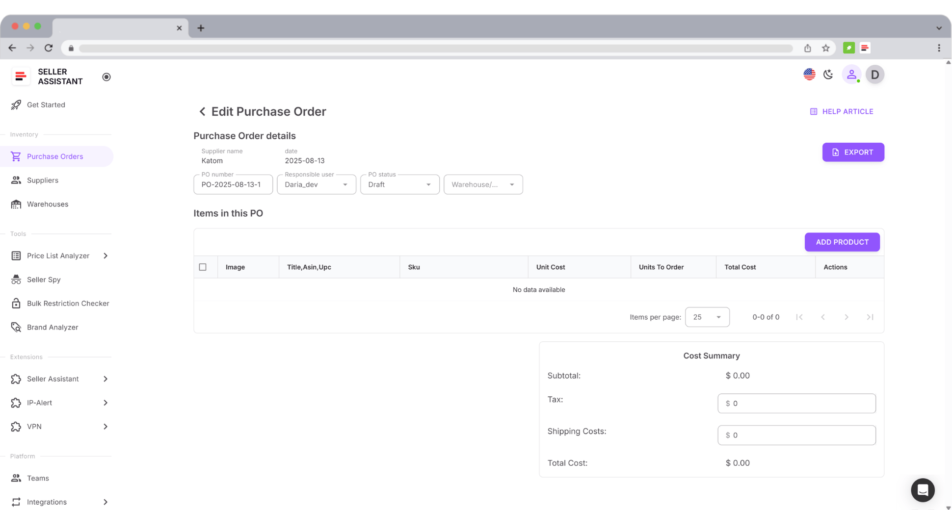
Task: Click the Bulk Restriction Checker lock icon
Action: (x=16, y=303)
